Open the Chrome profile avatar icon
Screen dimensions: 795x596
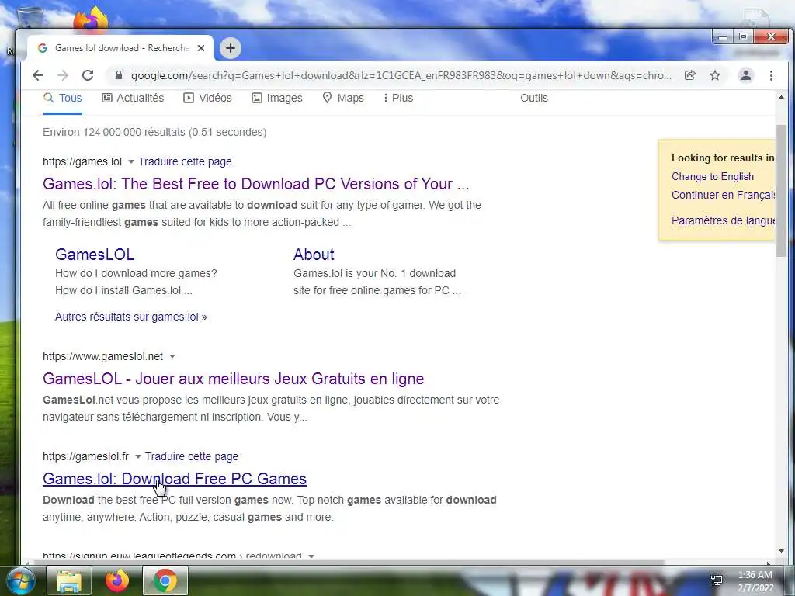[746, 75]
